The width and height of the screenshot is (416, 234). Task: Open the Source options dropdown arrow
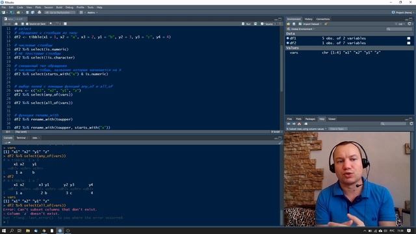pos(275,24)
